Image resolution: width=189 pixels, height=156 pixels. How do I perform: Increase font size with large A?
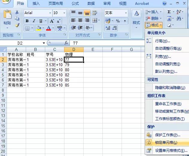click(52, 21)
